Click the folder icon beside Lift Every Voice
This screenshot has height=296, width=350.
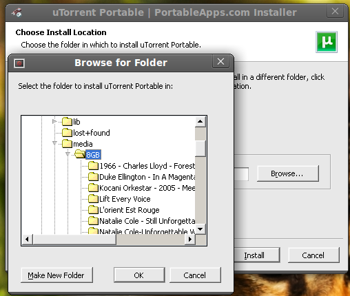93,198
